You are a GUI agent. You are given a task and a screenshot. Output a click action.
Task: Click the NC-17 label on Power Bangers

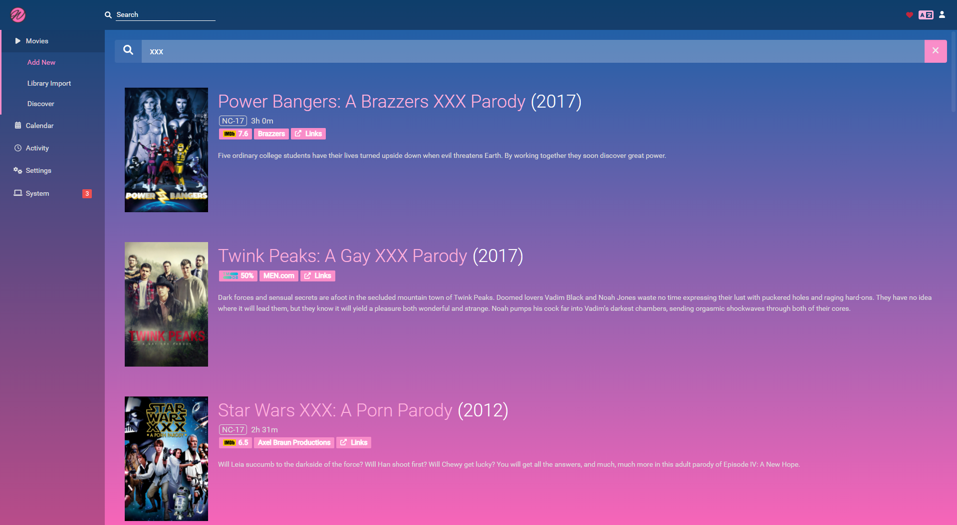[x=233, y=121]
